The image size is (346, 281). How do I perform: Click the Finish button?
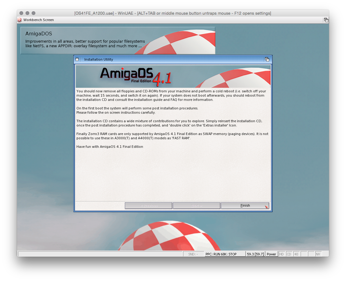click(245, 205)
